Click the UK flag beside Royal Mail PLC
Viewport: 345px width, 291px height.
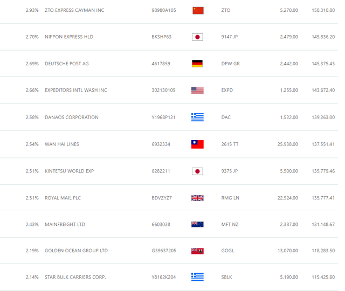(198, 198)
